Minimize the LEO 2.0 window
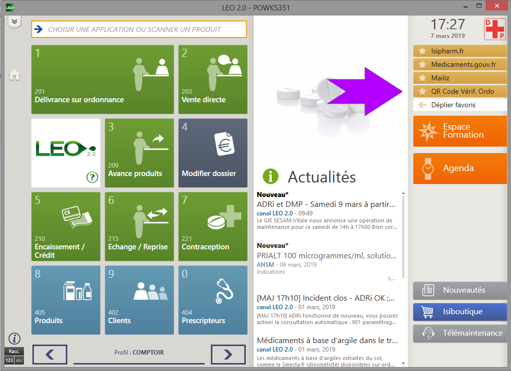This screenshot has width=511, height=371. click(x=466, y=6)
